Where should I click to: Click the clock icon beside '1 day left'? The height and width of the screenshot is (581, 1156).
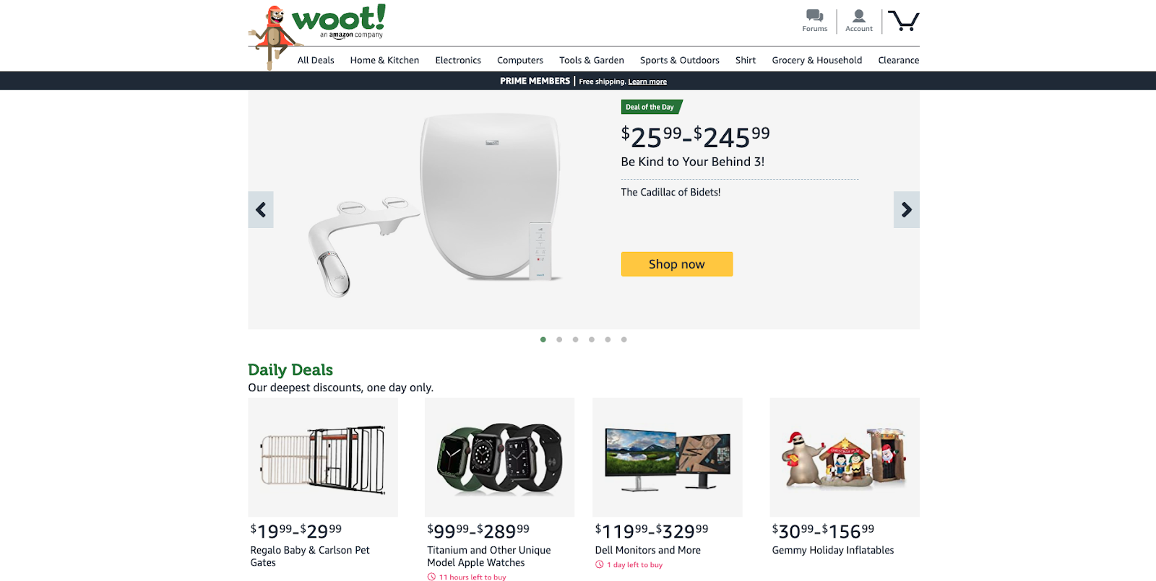coord(600,564)
